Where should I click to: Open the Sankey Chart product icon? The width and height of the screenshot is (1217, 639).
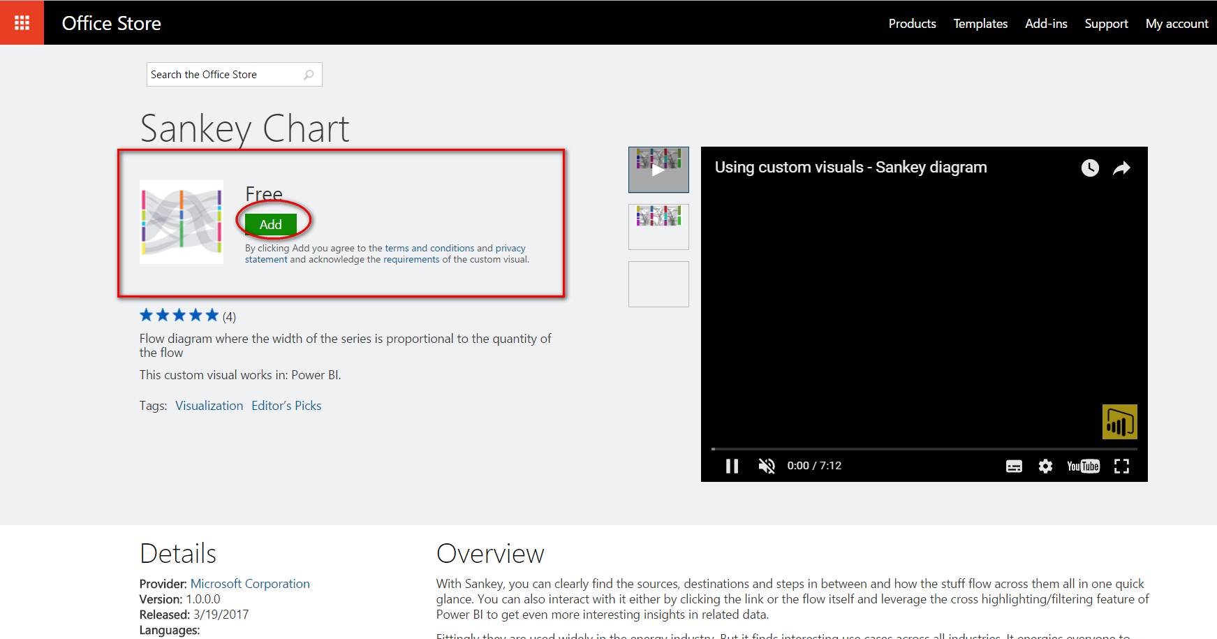point(182,222)
